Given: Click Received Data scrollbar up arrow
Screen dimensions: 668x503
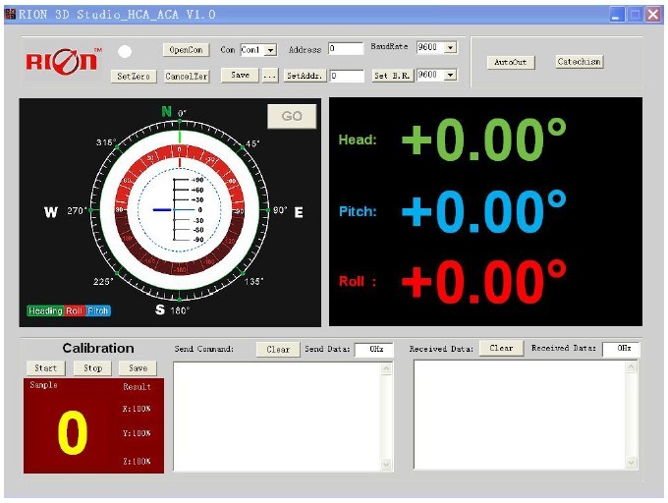Looking at the screenshot, I should tap(632, 366).
